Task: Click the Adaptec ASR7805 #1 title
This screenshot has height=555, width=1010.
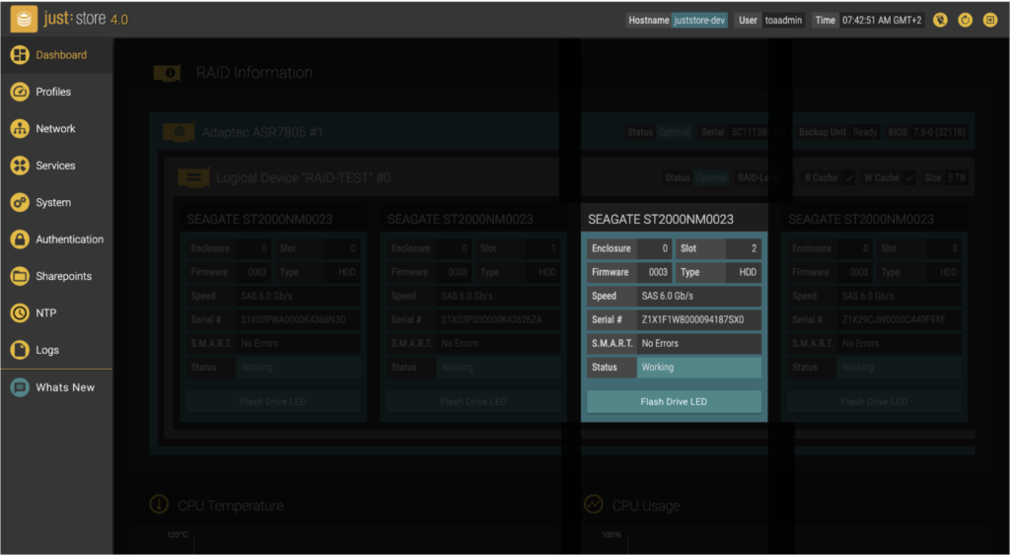Action: (262, 133)
